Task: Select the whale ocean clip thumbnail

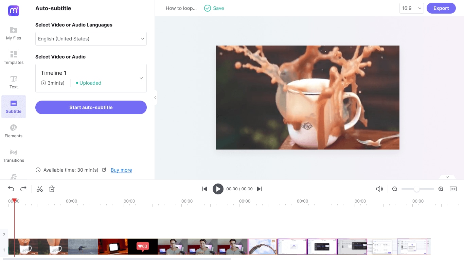Action: click(x=83, y=247)
